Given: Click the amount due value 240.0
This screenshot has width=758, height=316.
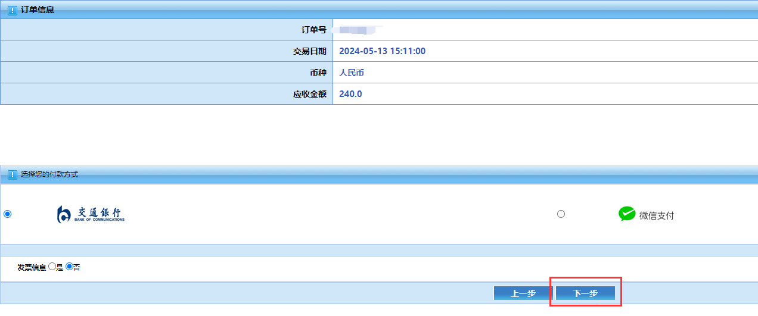Looking at the screenshot, I should point(350,94).
